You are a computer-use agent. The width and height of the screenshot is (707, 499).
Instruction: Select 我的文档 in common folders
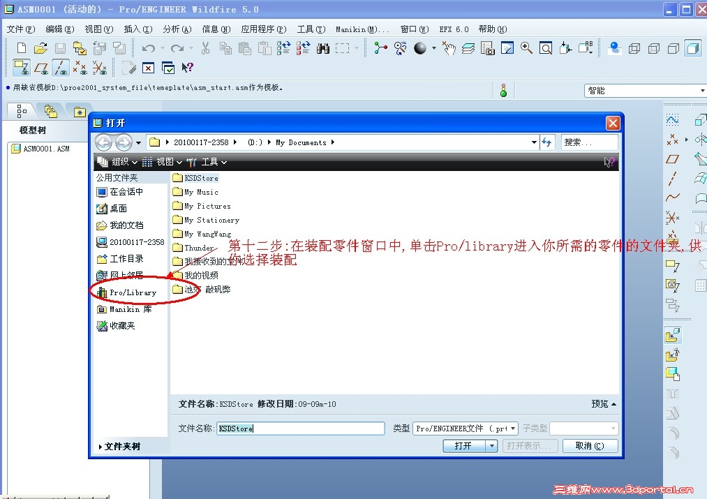120,225
